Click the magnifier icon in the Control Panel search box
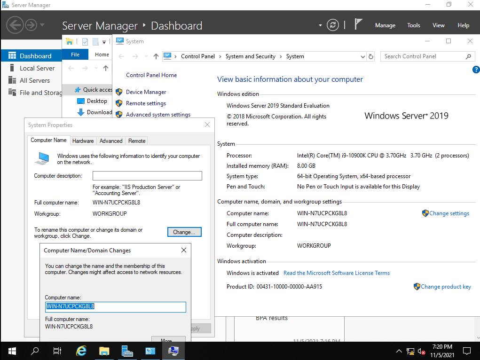Screen dimensions: 480x360 pos(468,56)
